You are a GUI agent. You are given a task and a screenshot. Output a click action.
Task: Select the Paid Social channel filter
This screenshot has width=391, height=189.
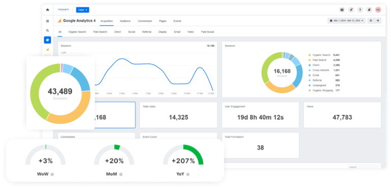[x=208, y=32]
